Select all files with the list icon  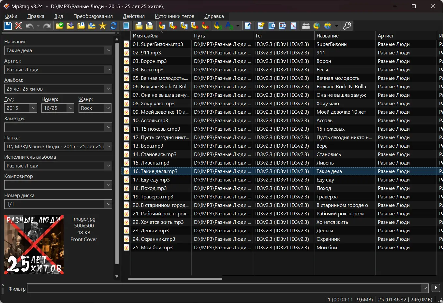pyautogui.click(x=126, y=26)
